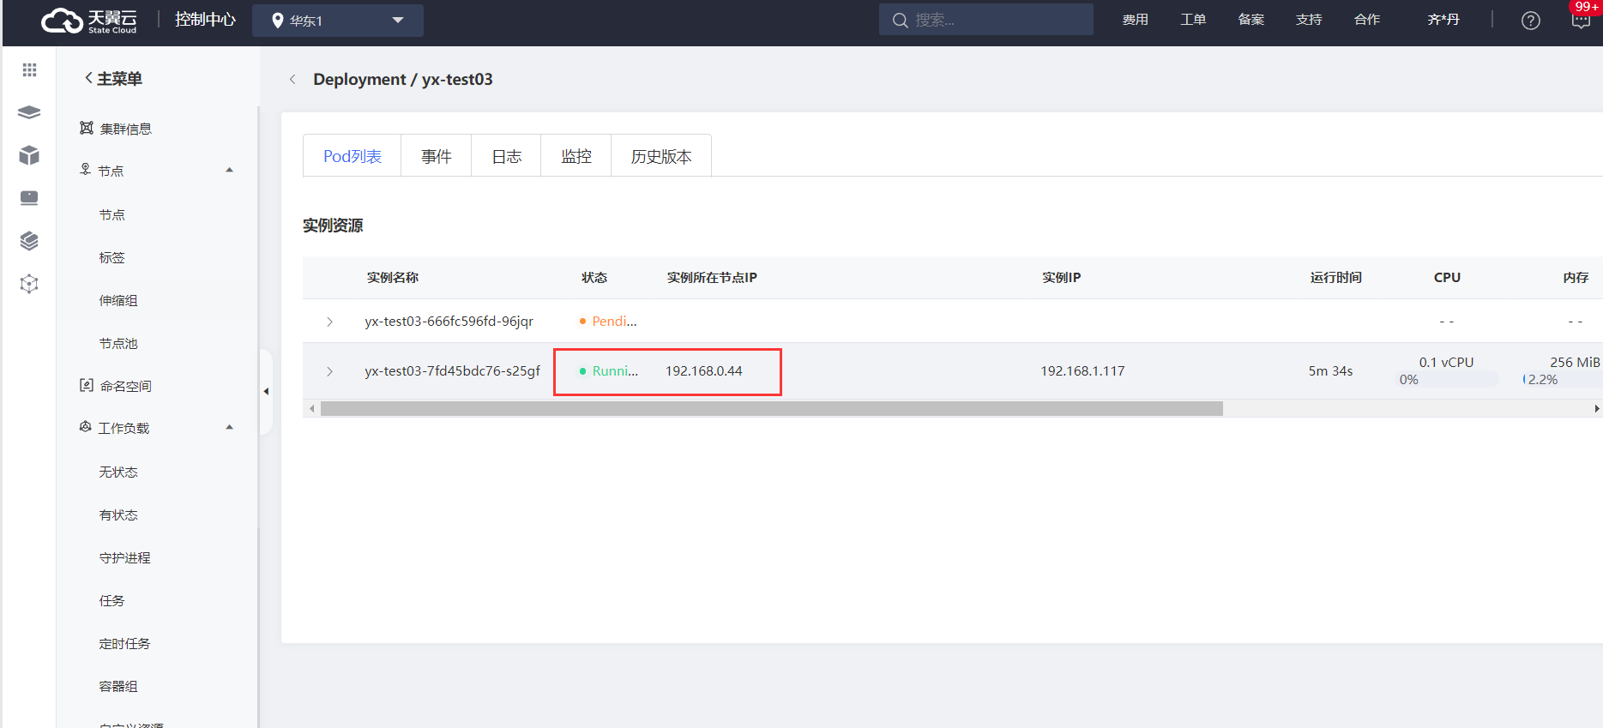Click the node icon beside 节点
1603x728 pixels.
(86, 170)
